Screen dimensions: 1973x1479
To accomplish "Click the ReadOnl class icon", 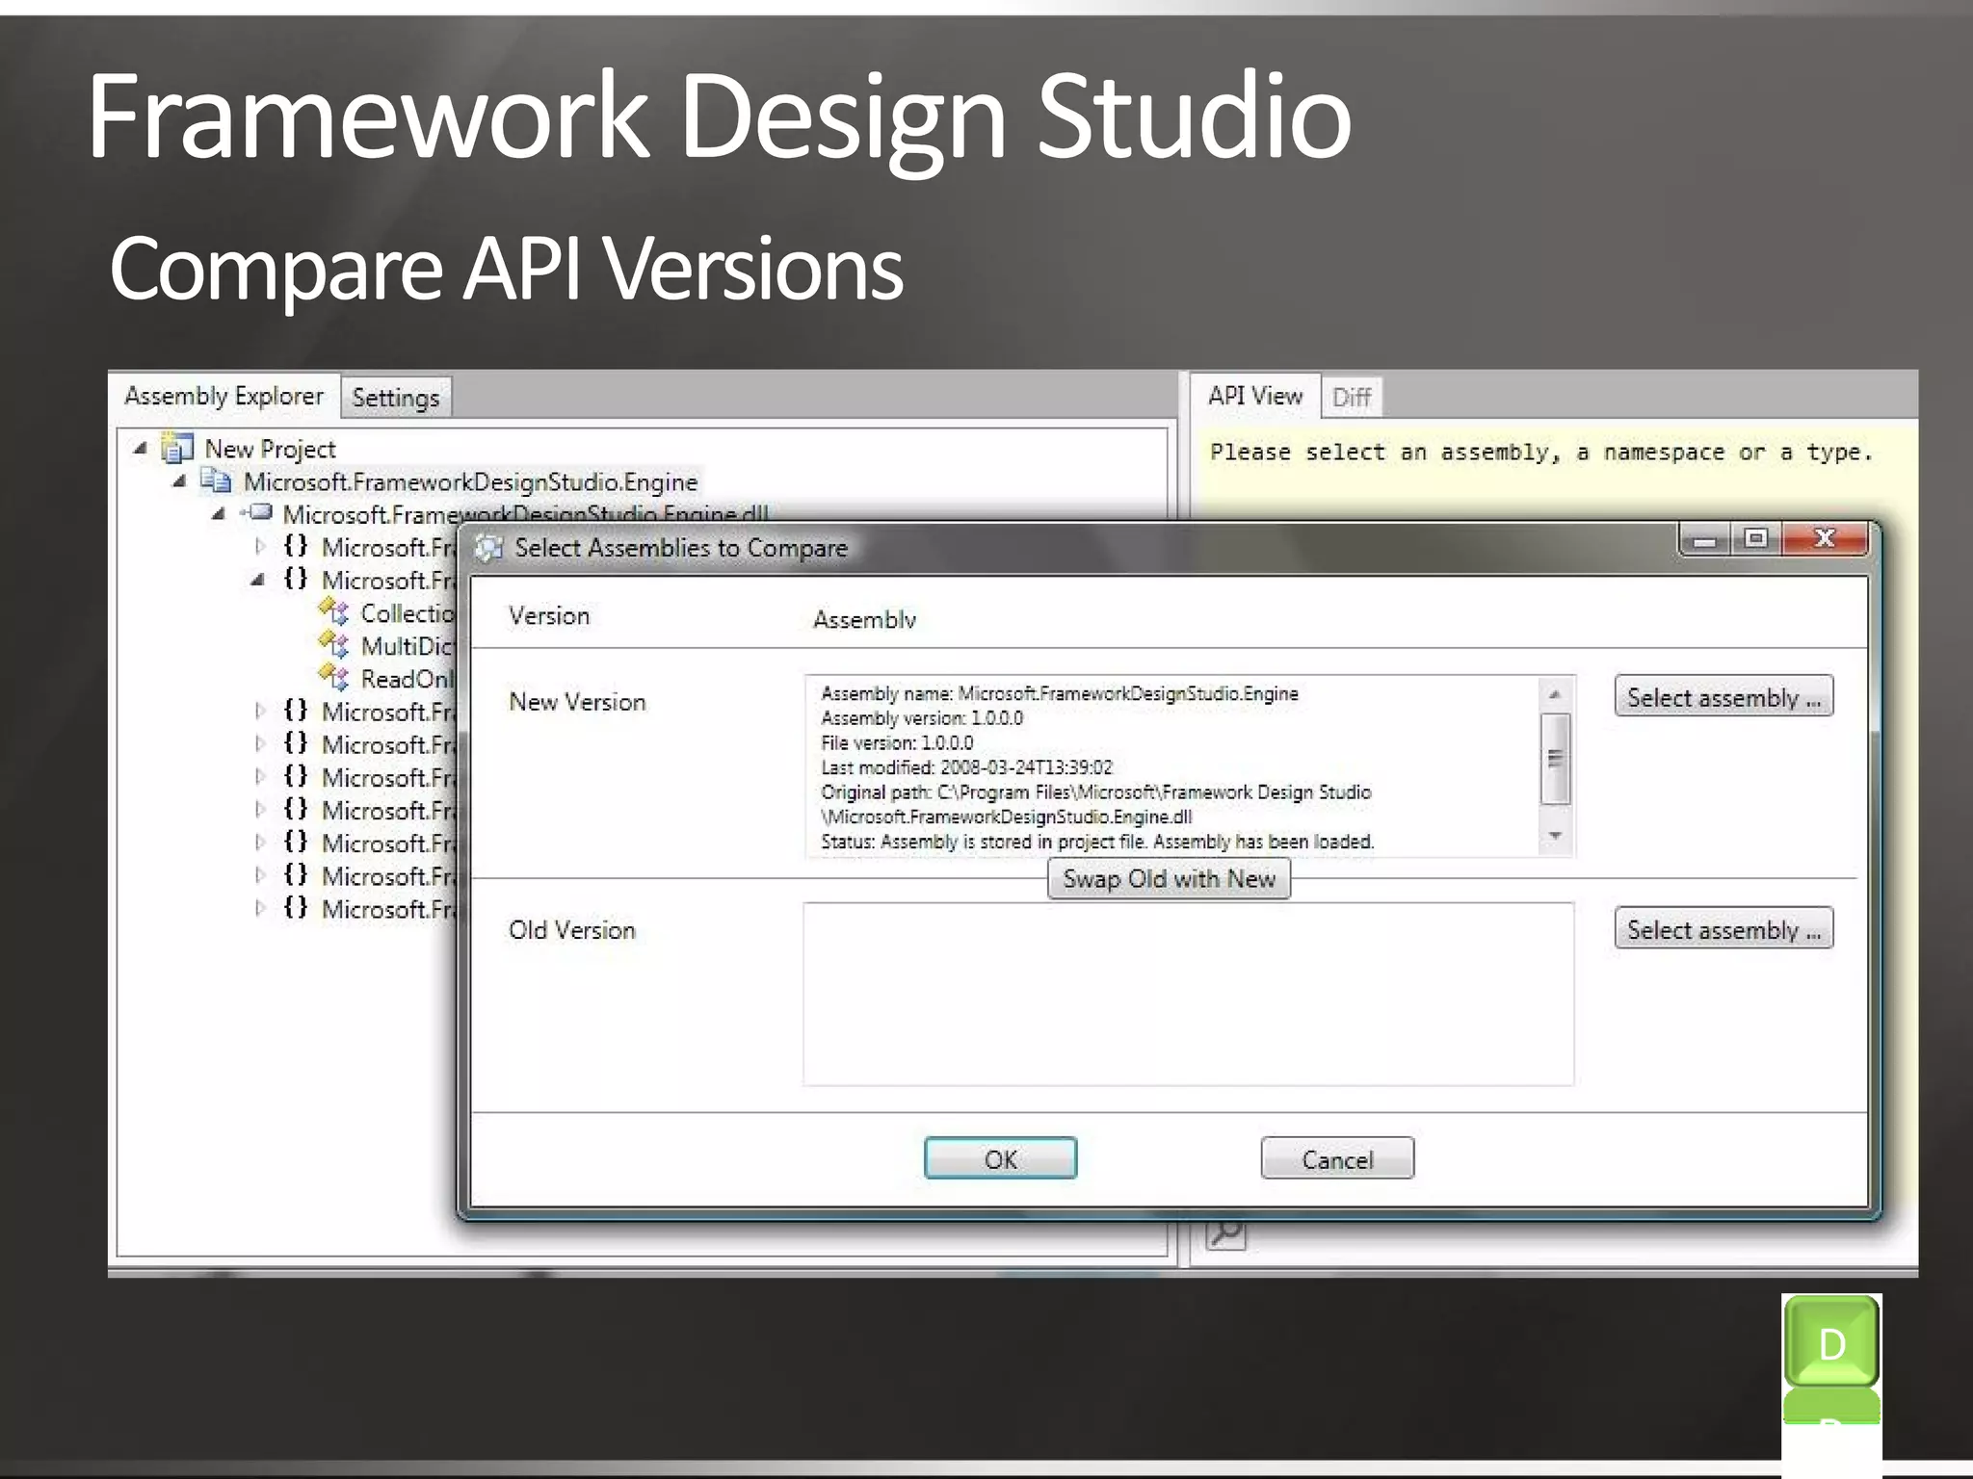I will (x=334, y=678).
